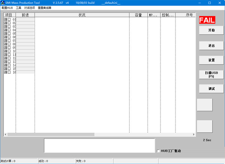Click the 重置集线器 menu item

pyautogui.click(x=45, y=8)
